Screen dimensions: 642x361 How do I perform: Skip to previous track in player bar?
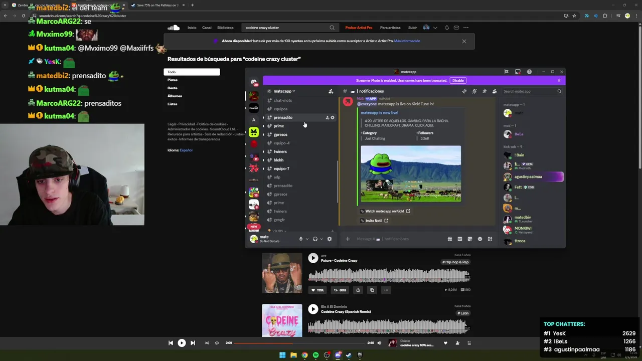(171, 343)
